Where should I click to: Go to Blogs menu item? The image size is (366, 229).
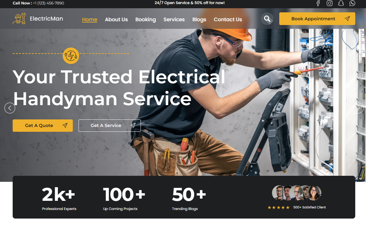coord(199,20)
